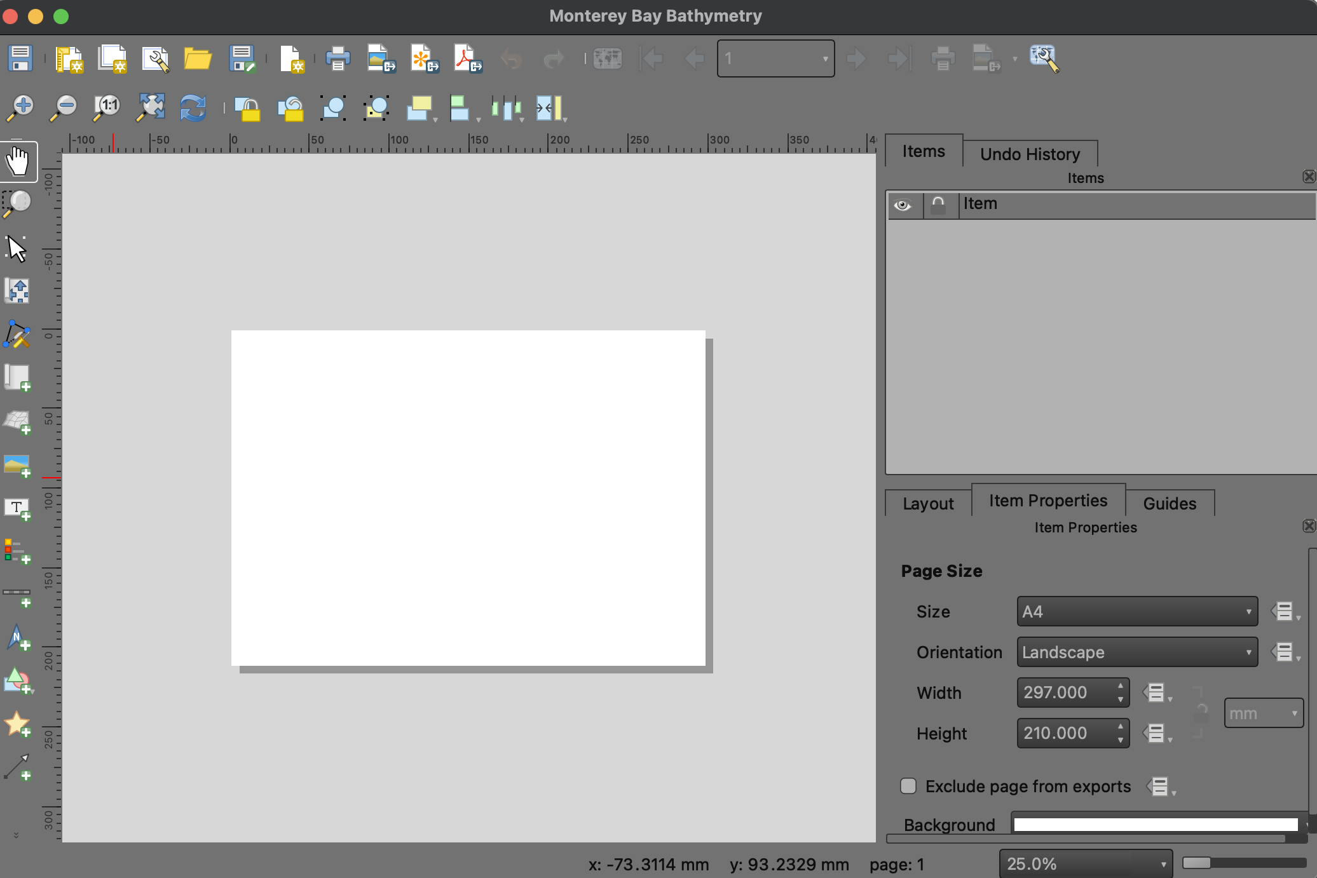
Task: Click the Add Map tool
Action: 17,377
